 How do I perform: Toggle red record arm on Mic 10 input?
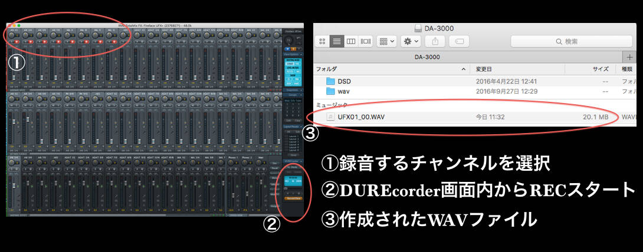point(87,42)
